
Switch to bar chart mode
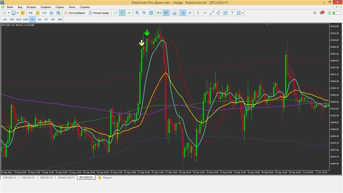click(115, 13)
